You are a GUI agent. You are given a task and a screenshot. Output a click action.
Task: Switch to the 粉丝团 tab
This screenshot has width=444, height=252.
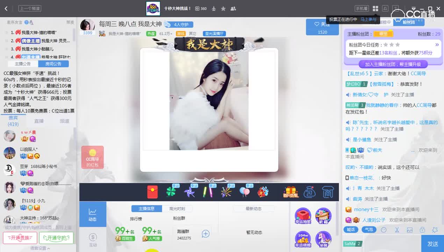pyautogui.click(x=408, y=22)
